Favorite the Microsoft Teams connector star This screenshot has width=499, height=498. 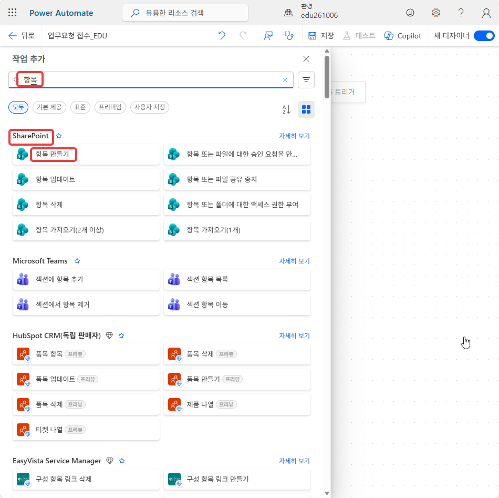coord(77,261)
